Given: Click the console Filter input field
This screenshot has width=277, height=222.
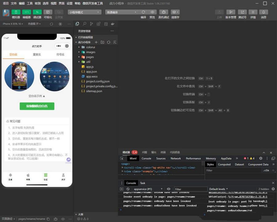Looking at the screenshot, I should pos(191,189).
